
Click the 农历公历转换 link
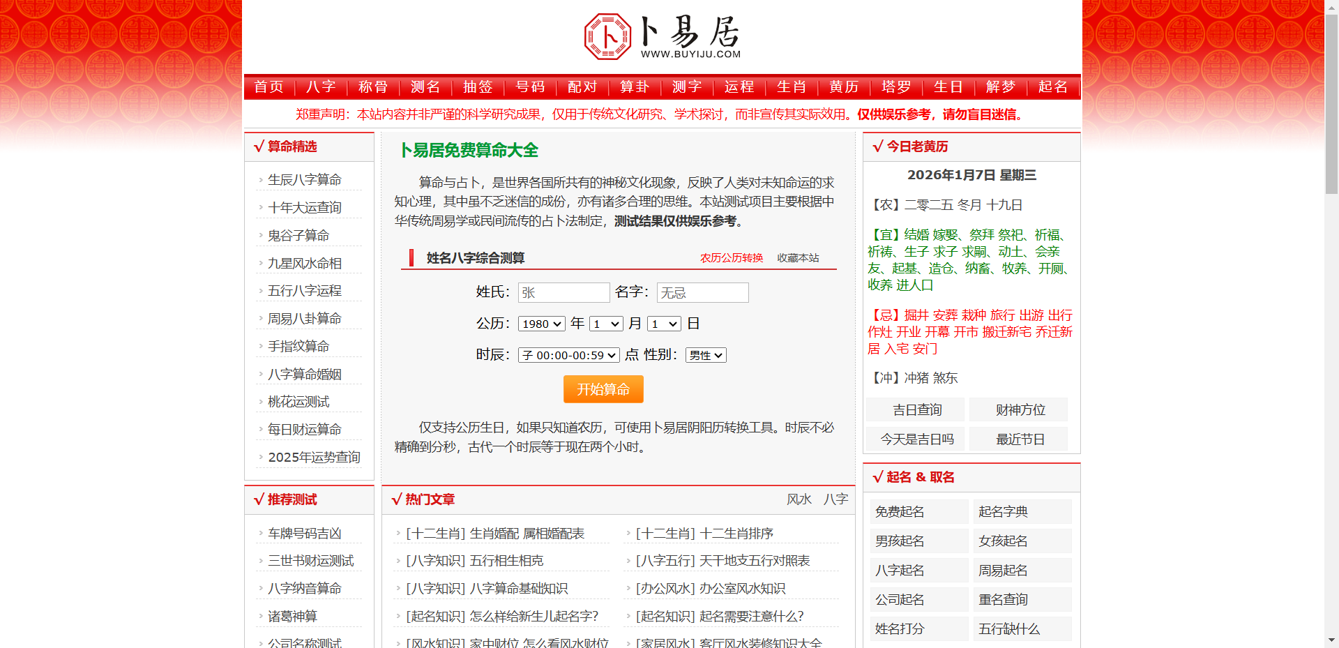pos(730,257)
